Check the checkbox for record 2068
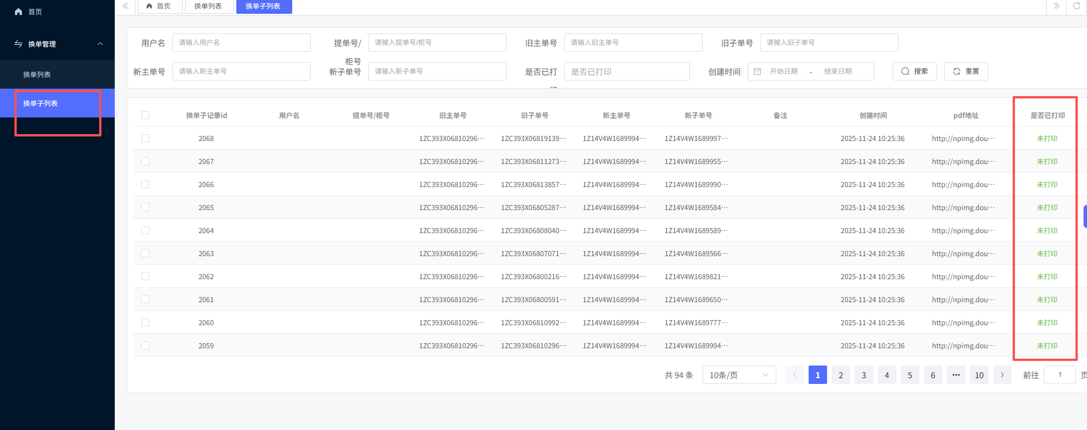The height and width of the screenshot is (430, 1087). pos(145,138)
